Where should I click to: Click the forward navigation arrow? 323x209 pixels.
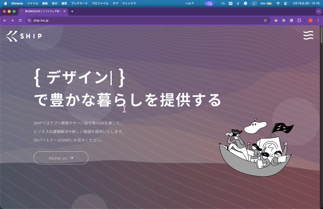tap(12, 20)
